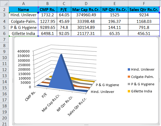Click the 'Mar Cap Rs.Cr.' header cell
161x126 pixels.
coord(86,9)
